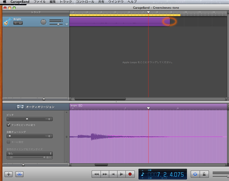The height and width of the screenshot is (181, 229).
Task: Click the Bright track pan knob
Action: [43, 22]
